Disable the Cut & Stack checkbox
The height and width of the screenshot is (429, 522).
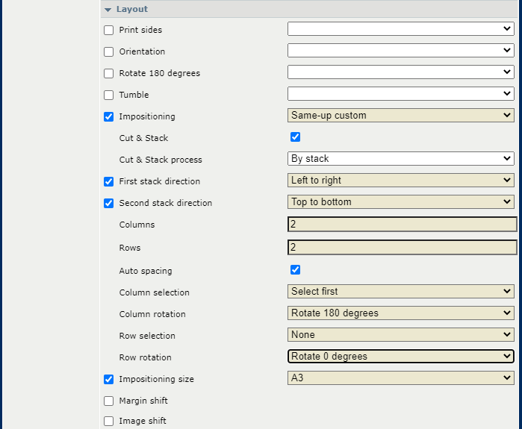pos(295,137)
